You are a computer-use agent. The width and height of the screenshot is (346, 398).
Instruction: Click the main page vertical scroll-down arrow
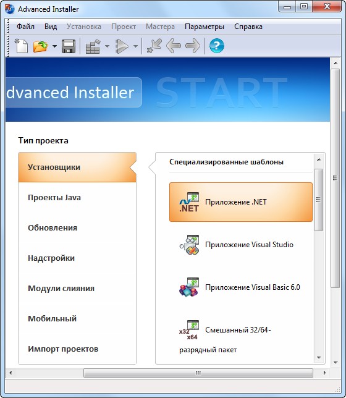point(335,362)
